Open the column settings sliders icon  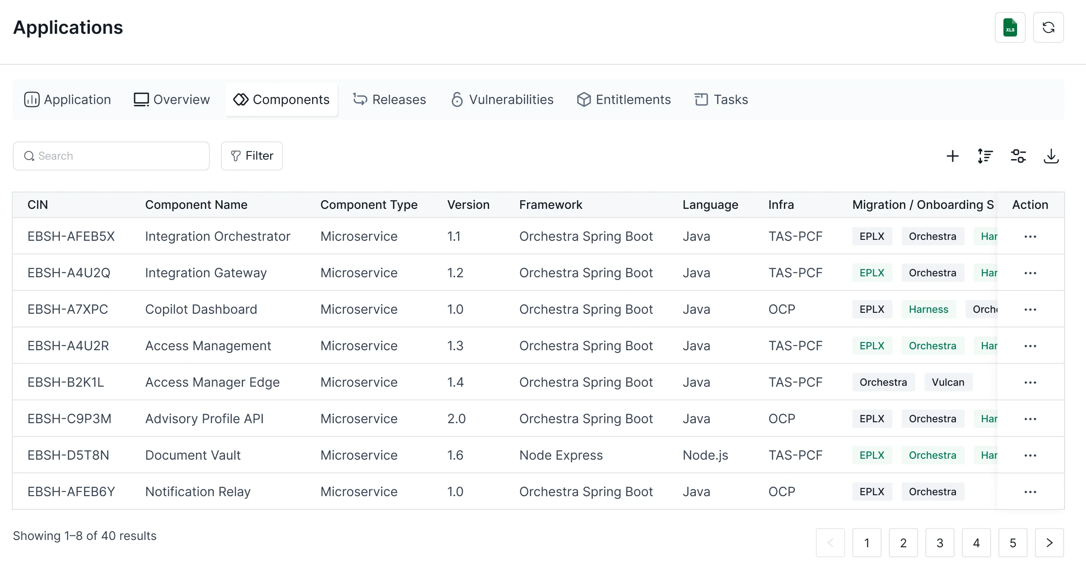coord(1018,156)
